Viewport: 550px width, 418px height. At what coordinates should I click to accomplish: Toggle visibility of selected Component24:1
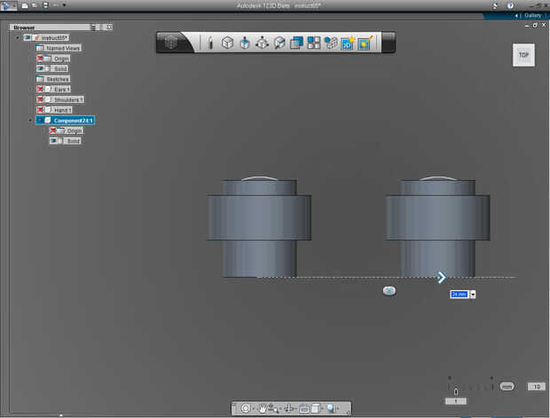click(40, 121)
